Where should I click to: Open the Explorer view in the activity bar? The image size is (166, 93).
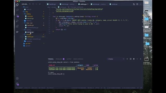click(17, 5)
